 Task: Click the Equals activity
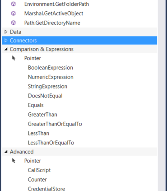click(x=36, y=105)
